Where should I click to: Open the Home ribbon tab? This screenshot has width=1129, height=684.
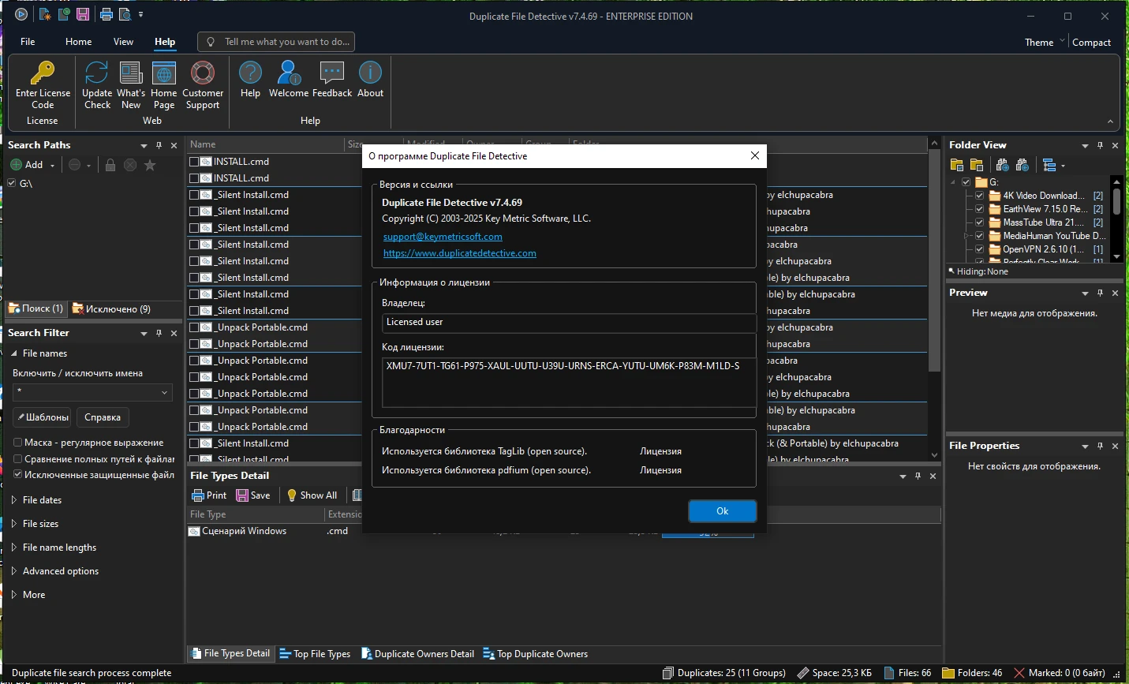[78, 42]
